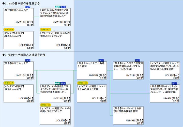Screen dimensions: 183x127
Task: Click the ライブ badge above the UMW12L course
Action: coord(101,60)
